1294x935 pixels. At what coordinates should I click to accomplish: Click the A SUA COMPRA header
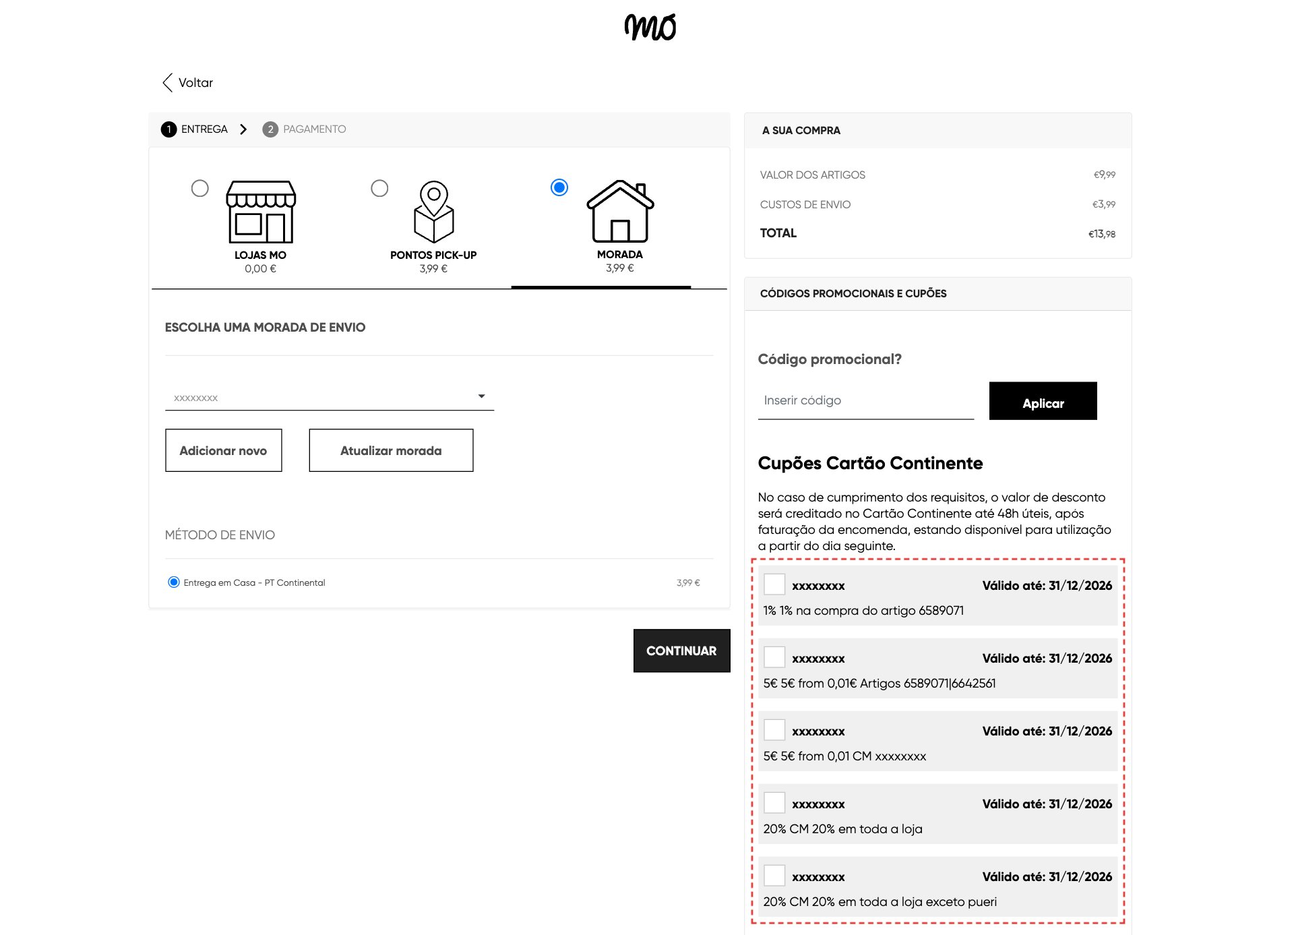tap(801, 130)
